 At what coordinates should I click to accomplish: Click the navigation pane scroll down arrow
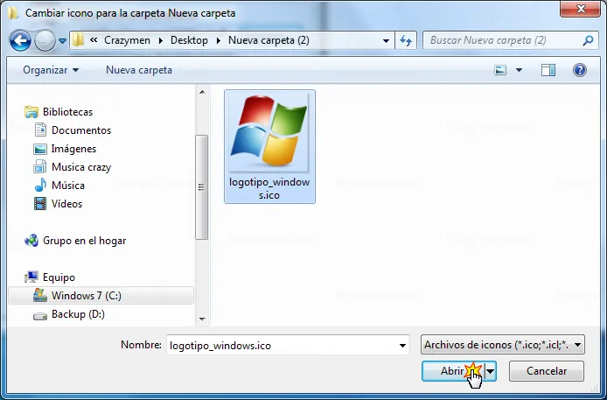202,319
